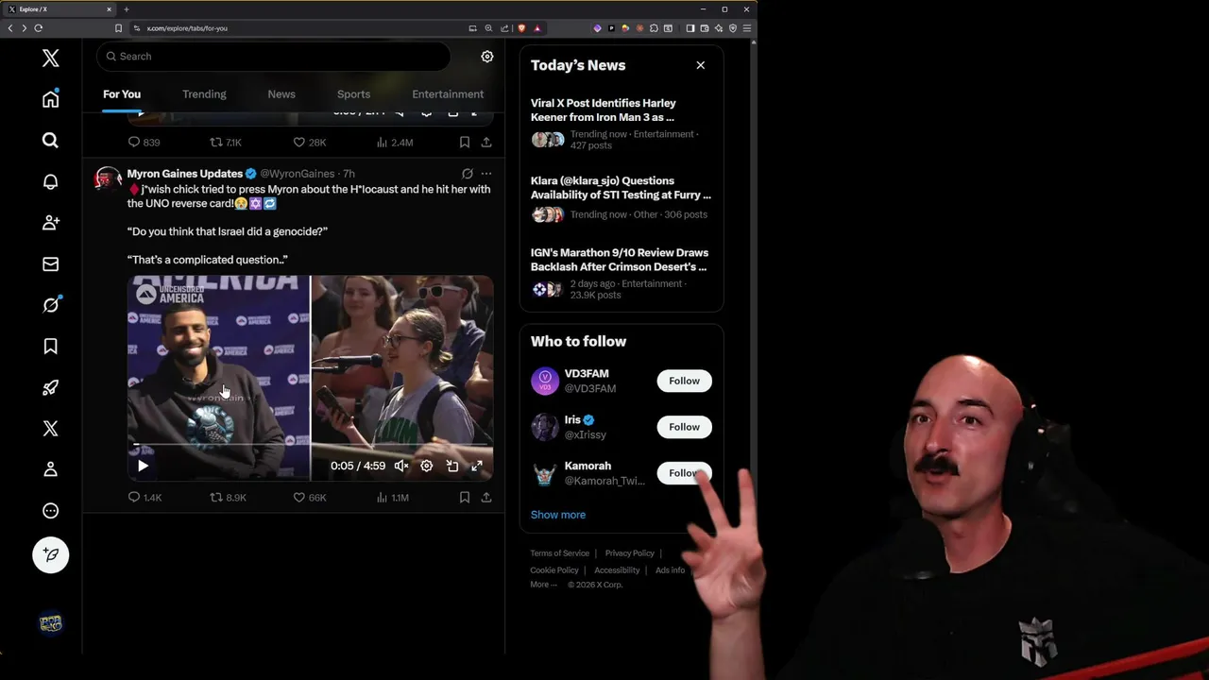Open IGN's Marathon 9/10 Review story
The height and width of the screenshot is (680, 1209).
click(x=622, y=276)
